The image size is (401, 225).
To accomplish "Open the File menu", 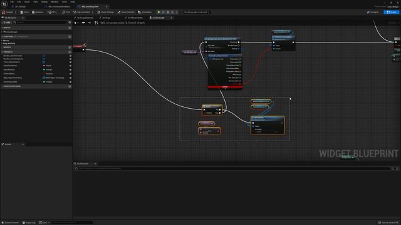I will (12, 2).
